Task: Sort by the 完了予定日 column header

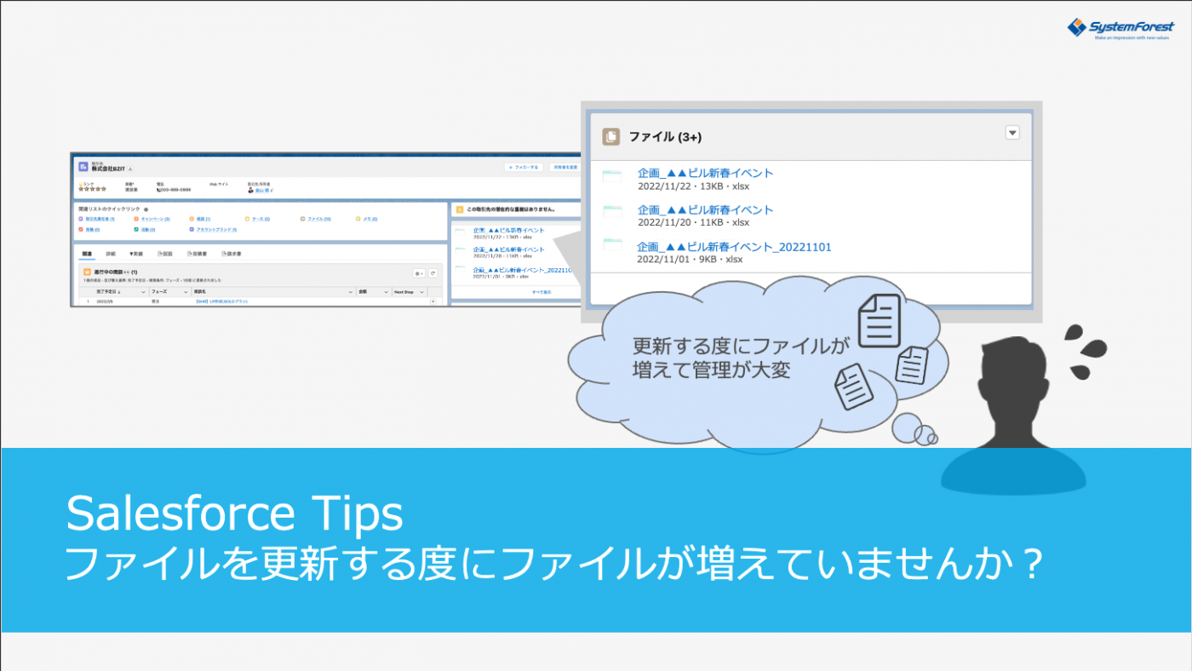Action: coord(108,292)
